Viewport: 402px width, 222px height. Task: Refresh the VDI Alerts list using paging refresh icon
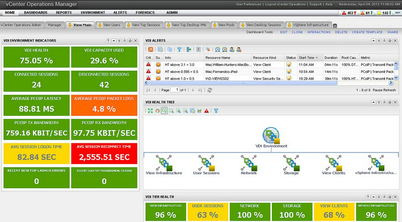click(210, 90)
